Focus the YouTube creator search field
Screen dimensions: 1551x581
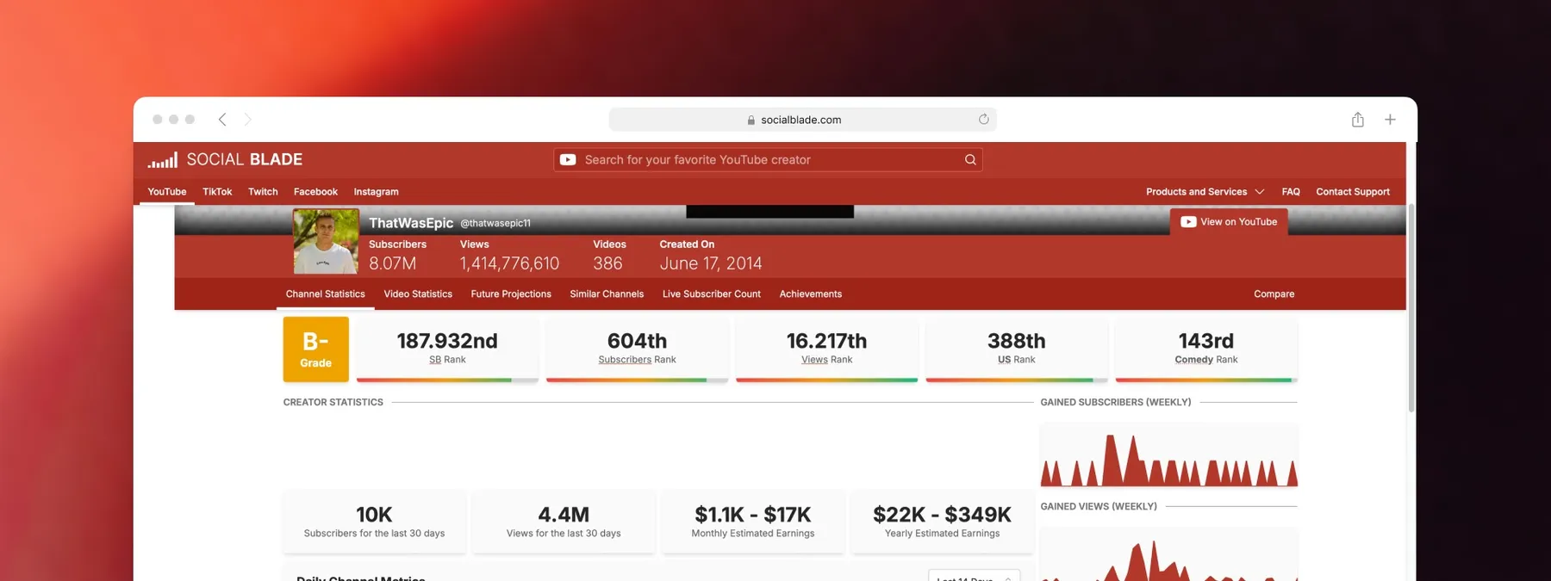(768, 159)
